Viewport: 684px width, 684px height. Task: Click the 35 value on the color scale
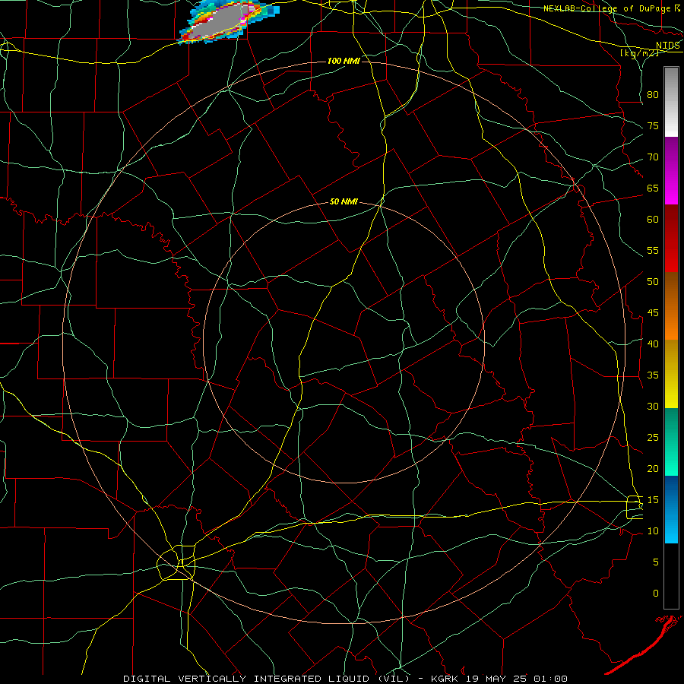[x=653, y=375]
